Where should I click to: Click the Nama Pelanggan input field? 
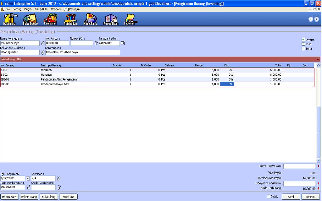point(20,43)
